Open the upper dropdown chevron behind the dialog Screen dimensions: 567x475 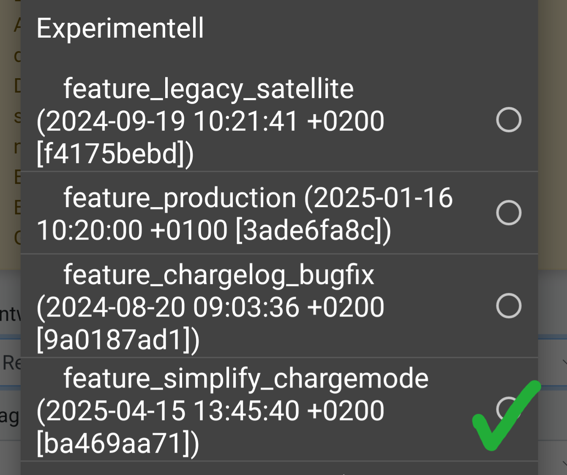[x=564, y=362]
